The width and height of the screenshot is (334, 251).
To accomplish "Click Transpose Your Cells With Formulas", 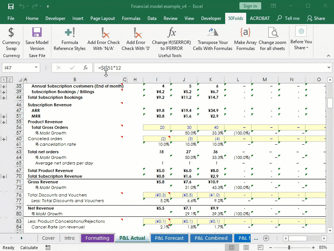I will point(212,39).
